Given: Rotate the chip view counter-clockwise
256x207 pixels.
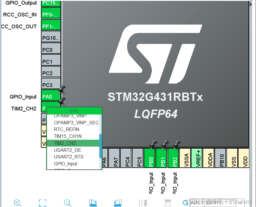Looking at the screenshot, I should [118, 203].
